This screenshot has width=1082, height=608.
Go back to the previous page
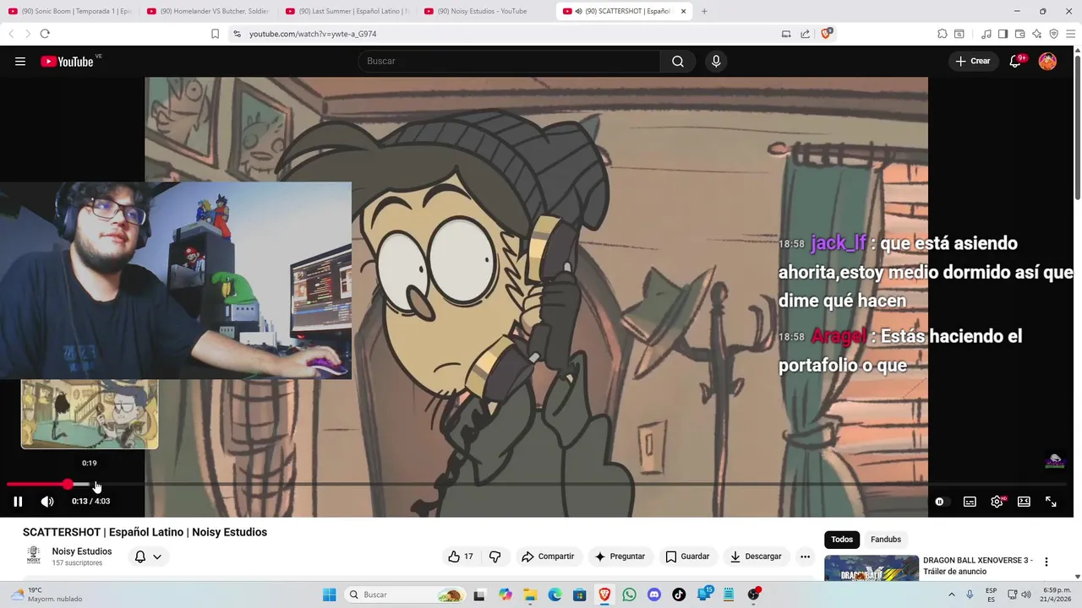[x=11, y=34]
